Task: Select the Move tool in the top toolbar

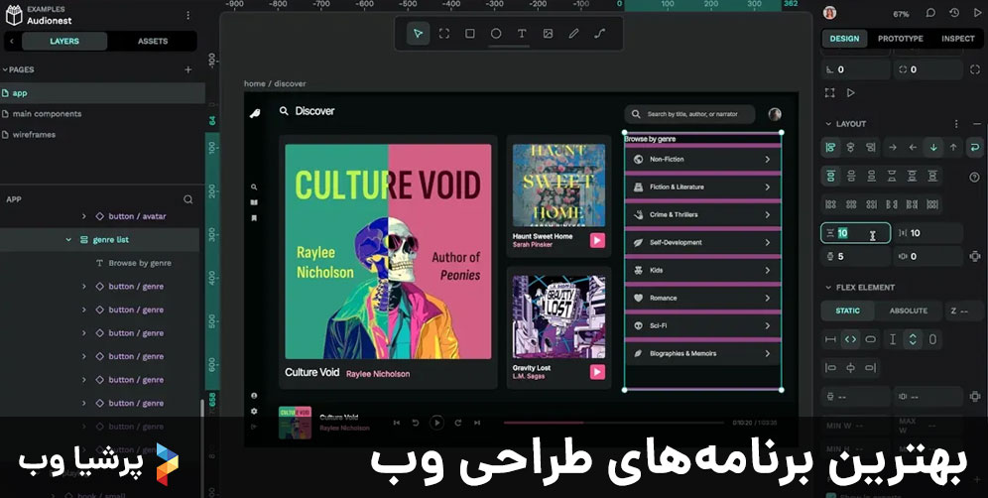Action: (x=418, y=34)
